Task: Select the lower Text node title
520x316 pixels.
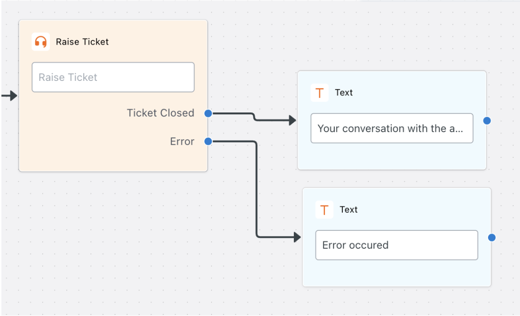Action: point(348,210)
